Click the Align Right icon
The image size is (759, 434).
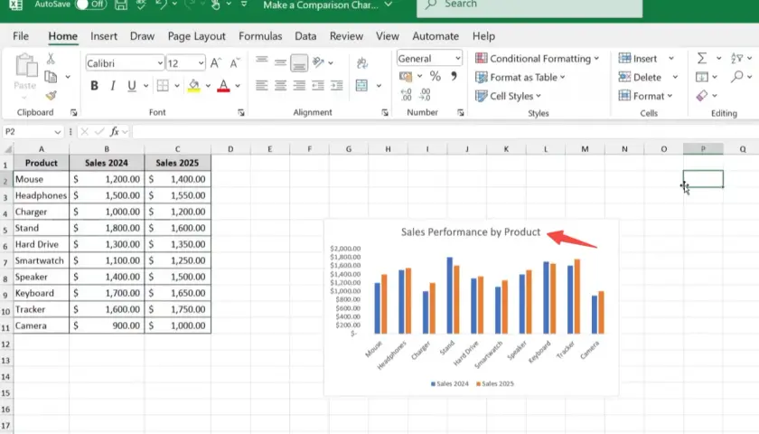click(x=299, y=86)
